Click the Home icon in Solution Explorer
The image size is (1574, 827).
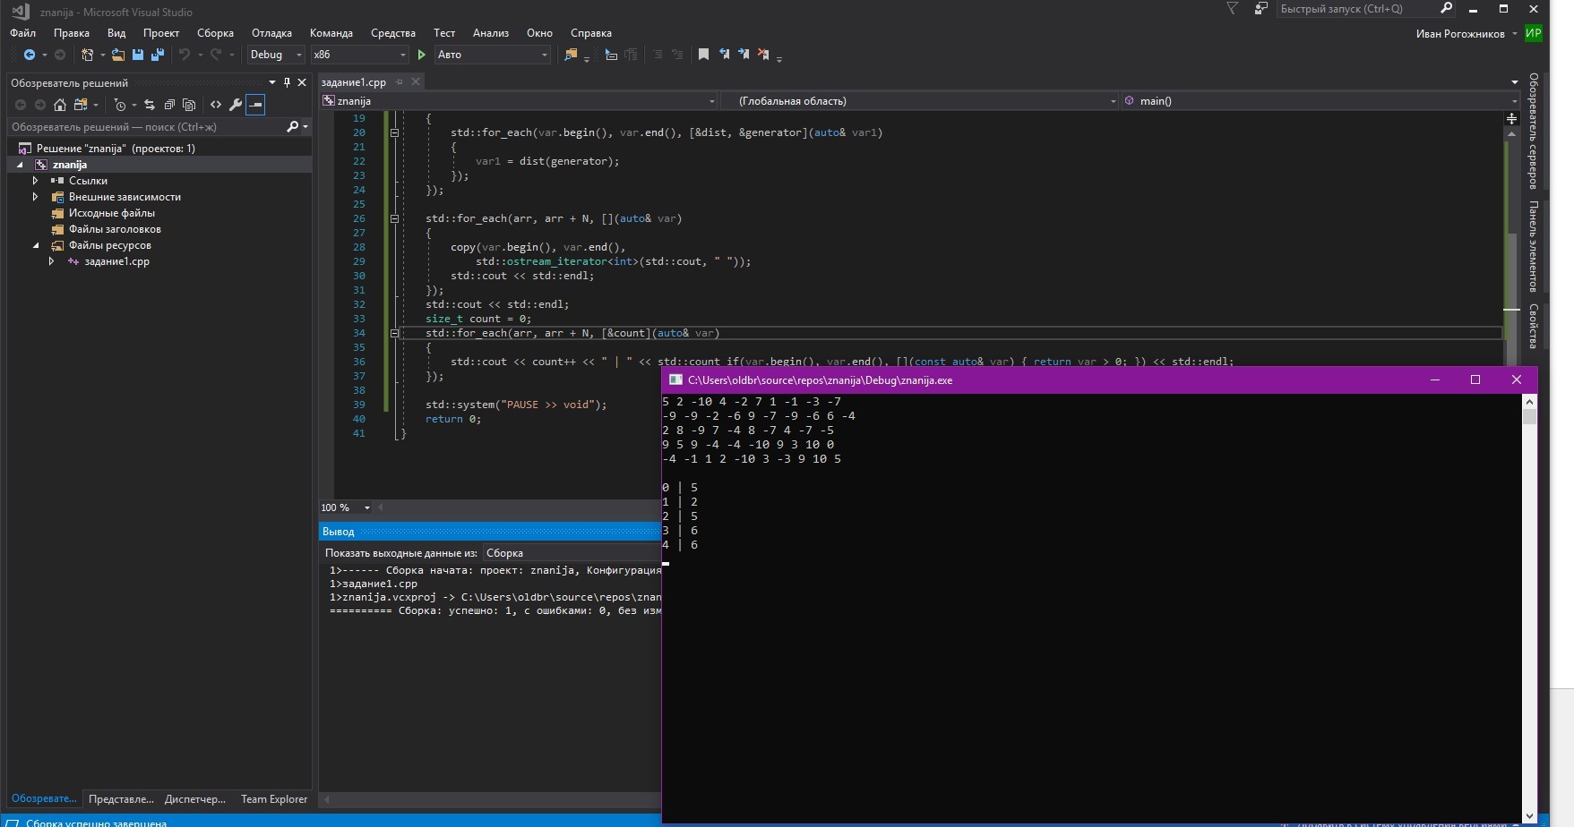[x=60, y=105]
